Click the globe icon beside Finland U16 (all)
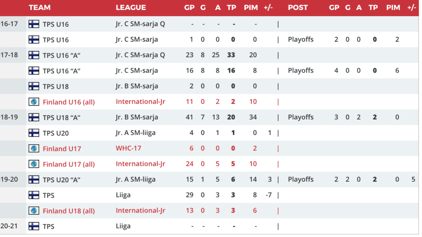The height and width of the screenshot is (237, 422). [x=34, y=102]
